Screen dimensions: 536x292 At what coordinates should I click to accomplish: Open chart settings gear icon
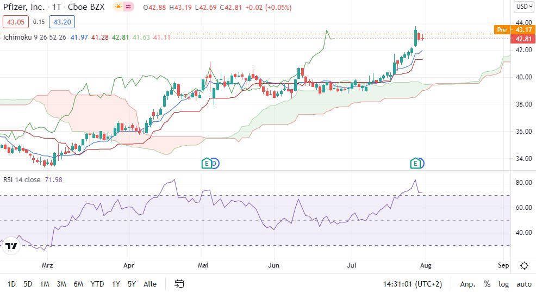pos(524,266)
